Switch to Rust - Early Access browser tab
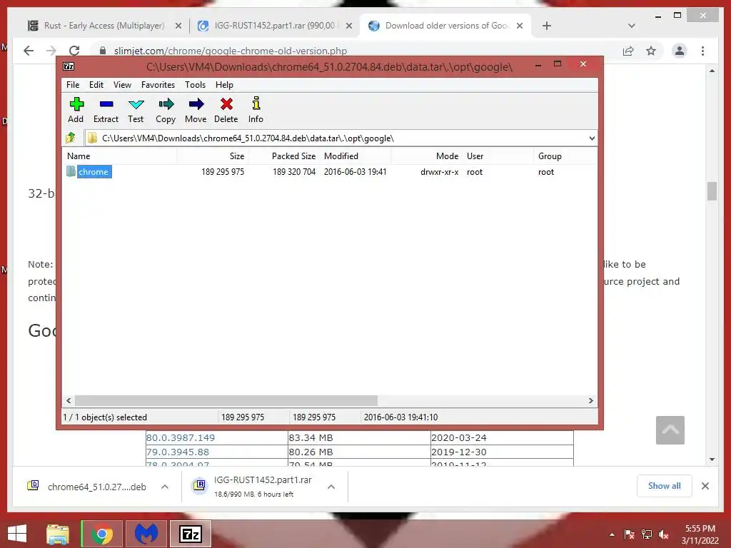The image size is (731, 548). [x=104, y=26]
